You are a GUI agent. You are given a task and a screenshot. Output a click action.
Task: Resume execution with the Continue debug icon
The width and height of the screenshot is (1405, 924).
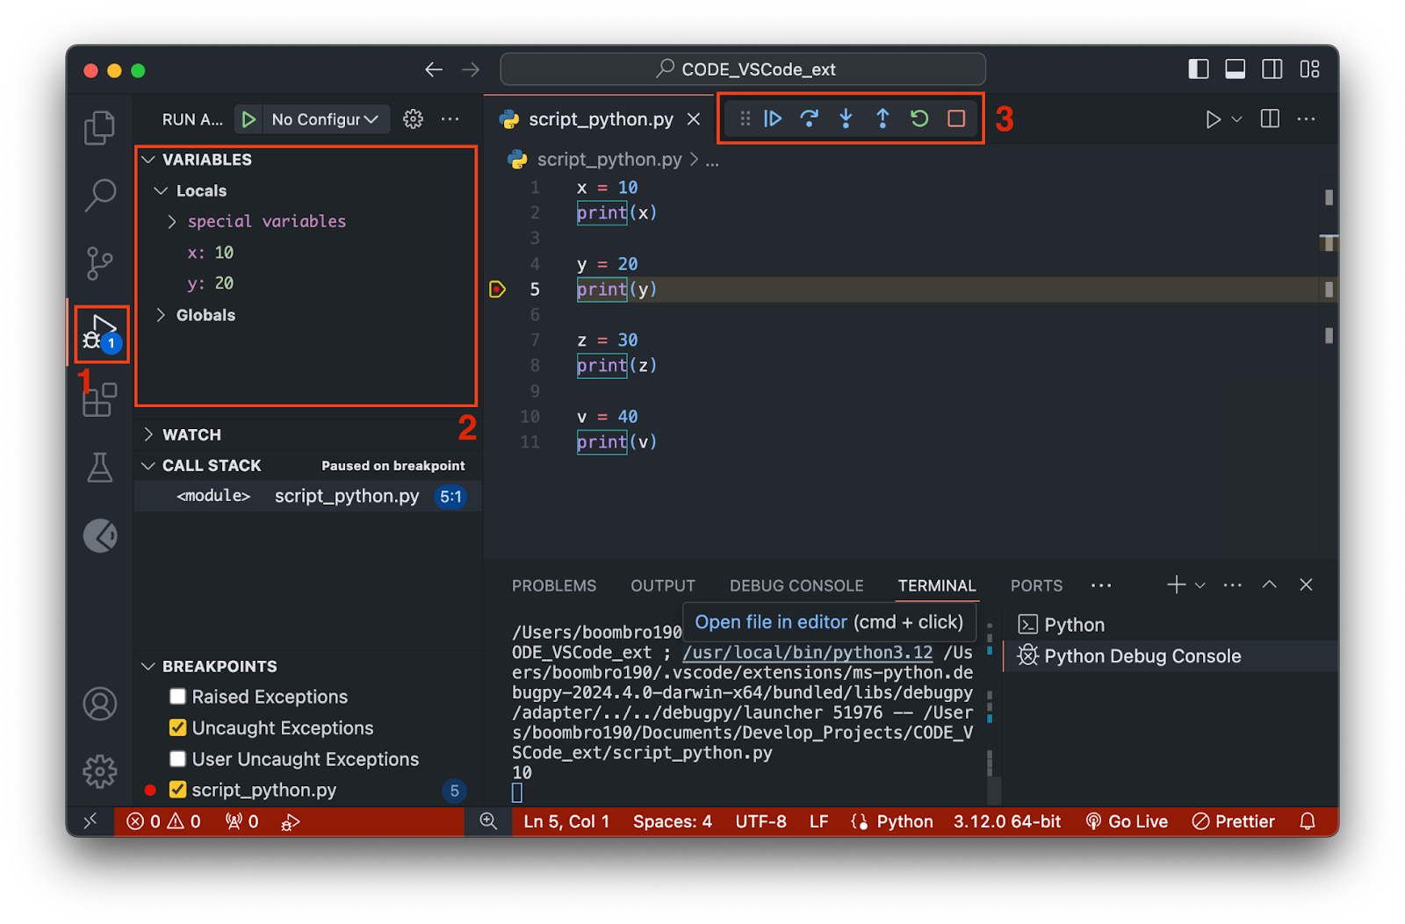pyautogui.click(x=772, y=118)
